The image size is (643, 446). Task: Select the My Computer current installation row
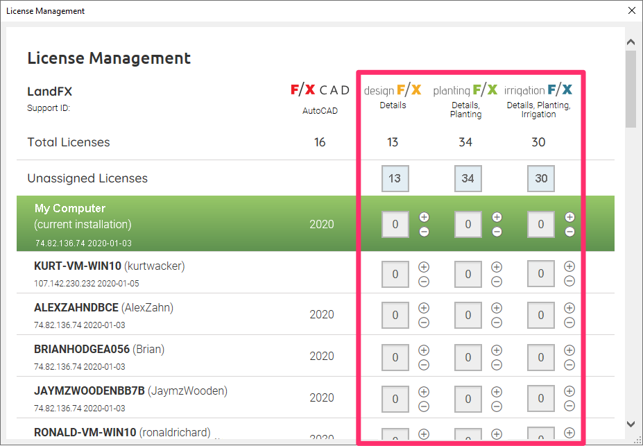[x=316, y=223]
